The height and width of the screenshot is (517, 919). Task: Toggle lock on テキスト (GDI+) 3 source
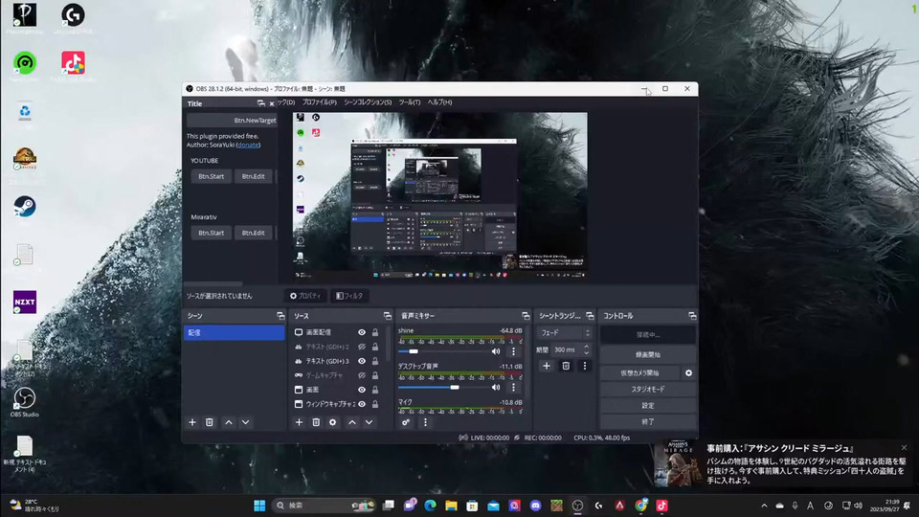pyautogui.click(x=375, y=361)
